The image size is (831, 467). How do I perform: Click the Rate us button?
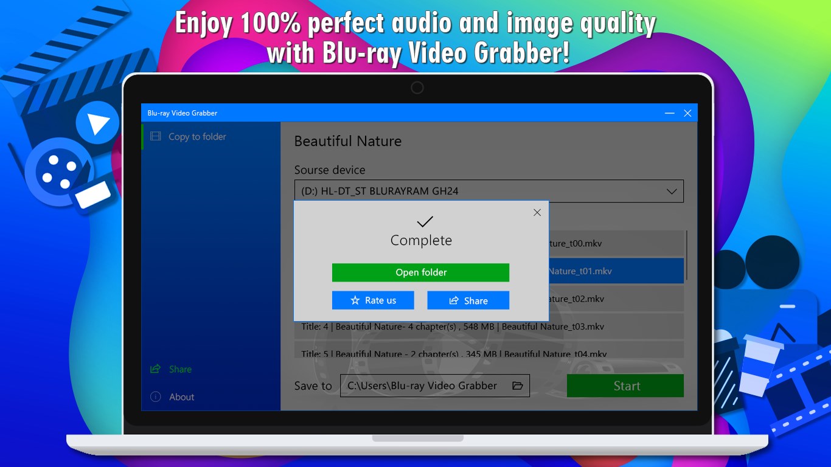[x=373, y=300]
